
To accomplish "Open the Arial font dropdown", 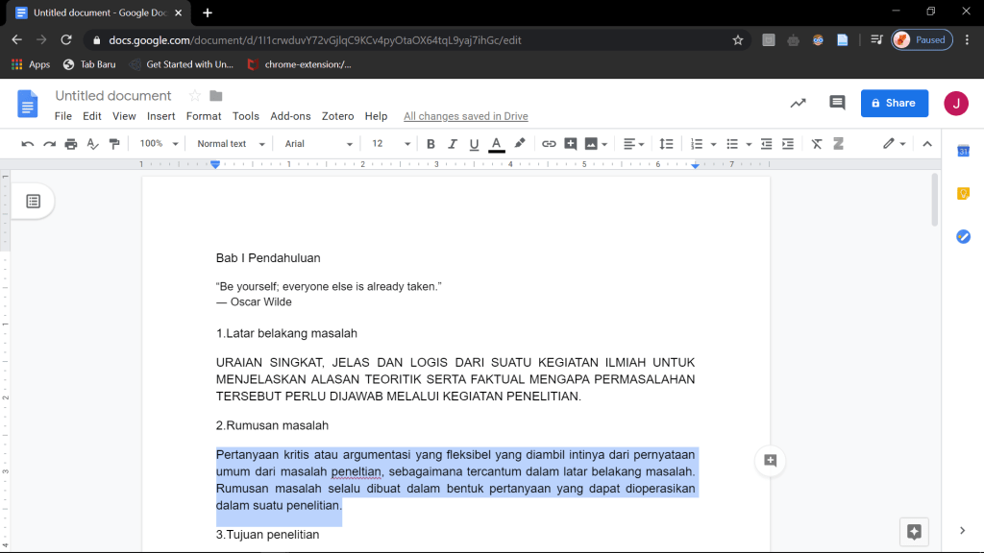I will (x=319, y=144).
